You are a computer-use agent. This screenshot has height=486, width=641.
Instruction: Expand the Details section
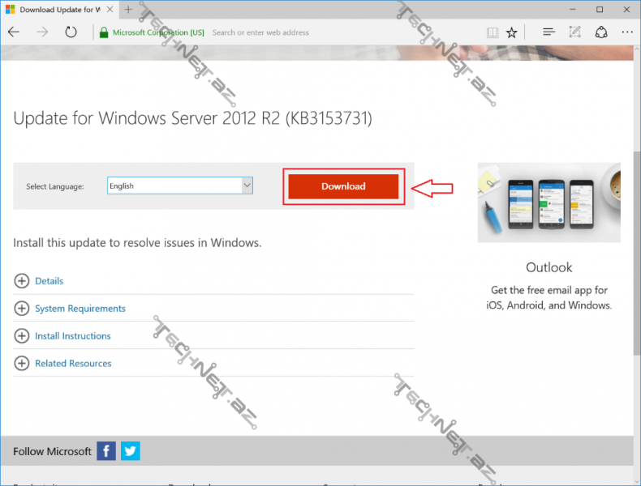[21, 281]
